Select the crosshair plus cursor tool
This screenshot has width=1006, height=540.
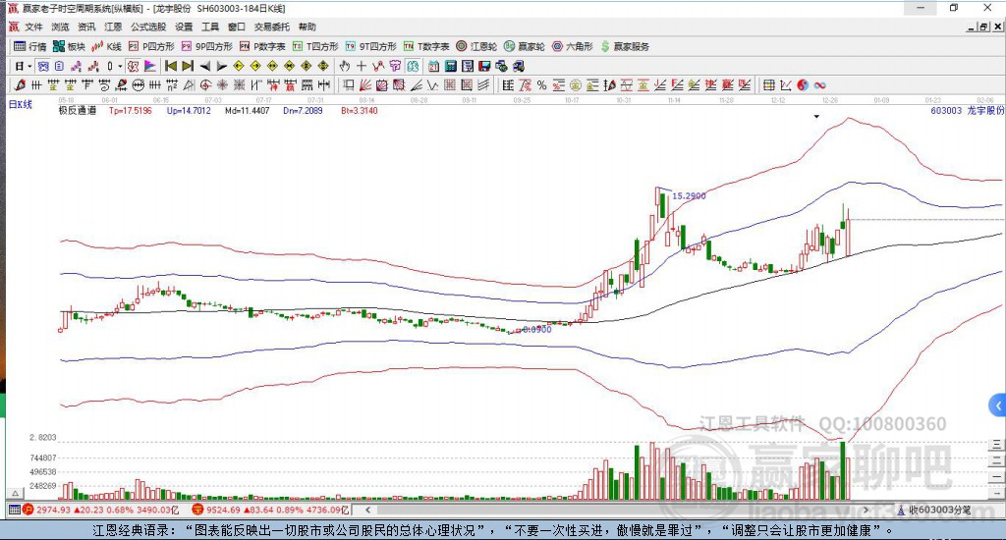click(362, 66)
